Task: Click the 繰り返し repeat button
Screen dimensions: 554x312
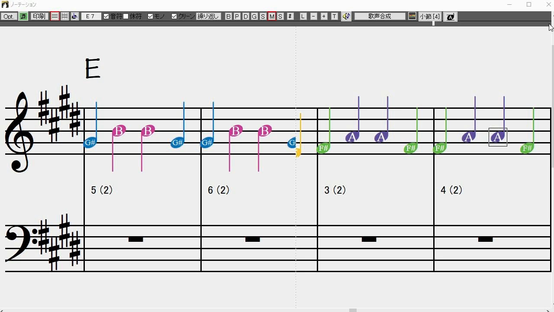Action: click(209, 16)
